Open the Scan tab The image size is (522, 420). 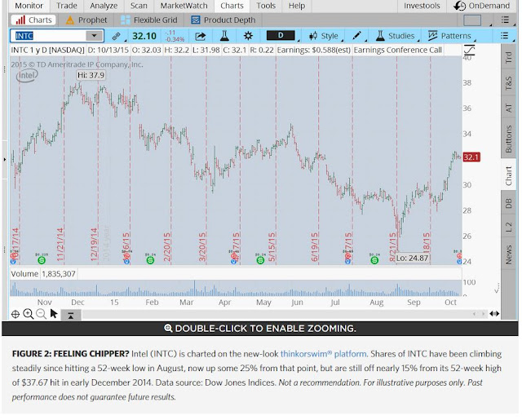pyautogui.click(x=139, y=6)
